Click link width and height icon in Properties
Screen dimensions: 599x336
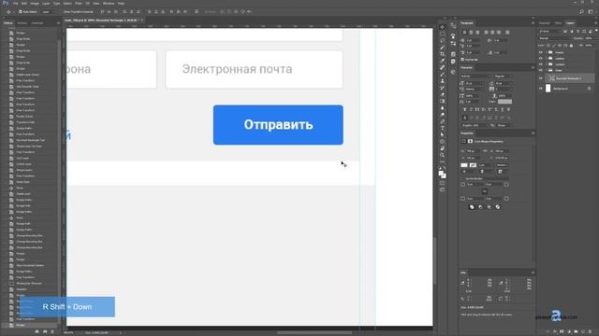pos(485,151)
